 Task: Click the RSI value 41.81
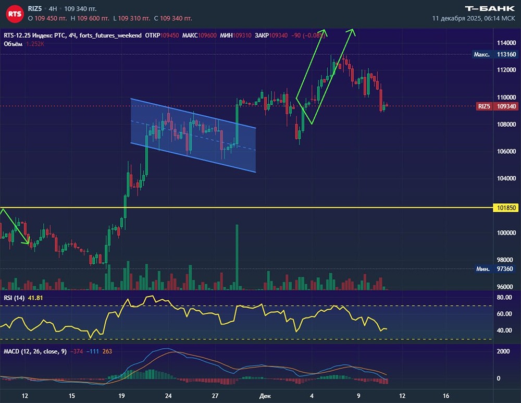pos(35,298)
